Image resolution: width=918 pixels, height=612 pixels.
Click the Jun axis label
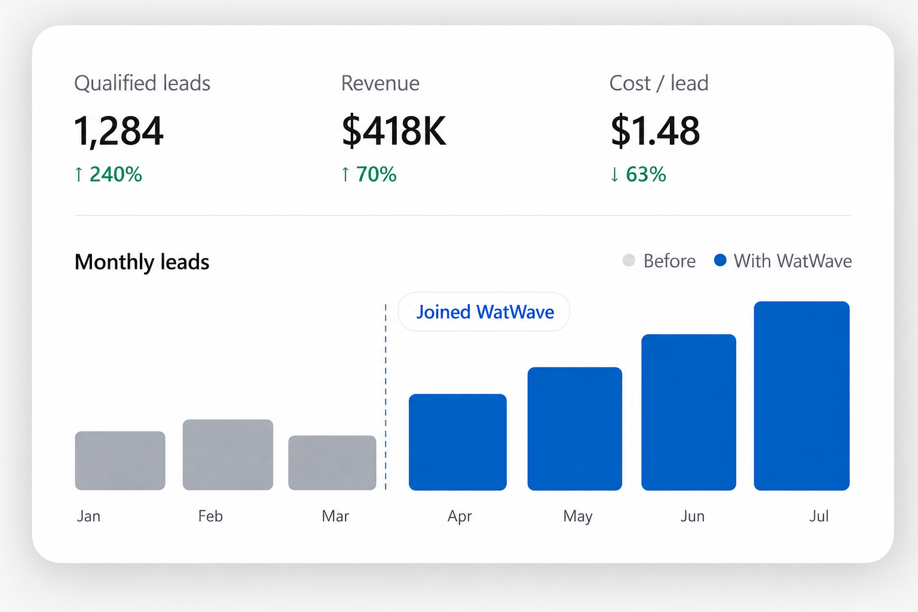coord(693,516)
